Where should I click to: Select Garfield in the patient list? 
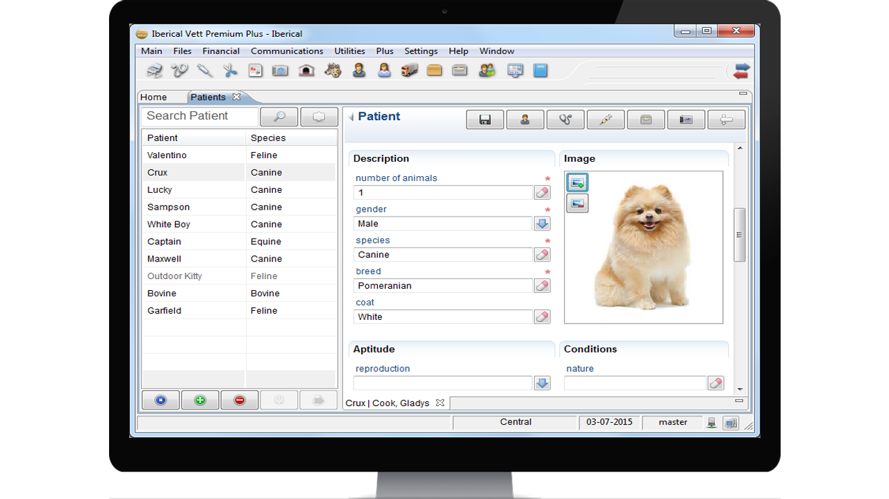click(x=165, y=311)
